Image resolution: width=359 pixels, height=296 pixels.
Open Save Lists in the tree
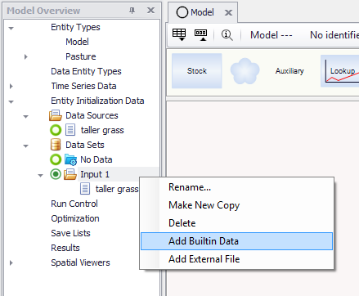click(70, 233)
